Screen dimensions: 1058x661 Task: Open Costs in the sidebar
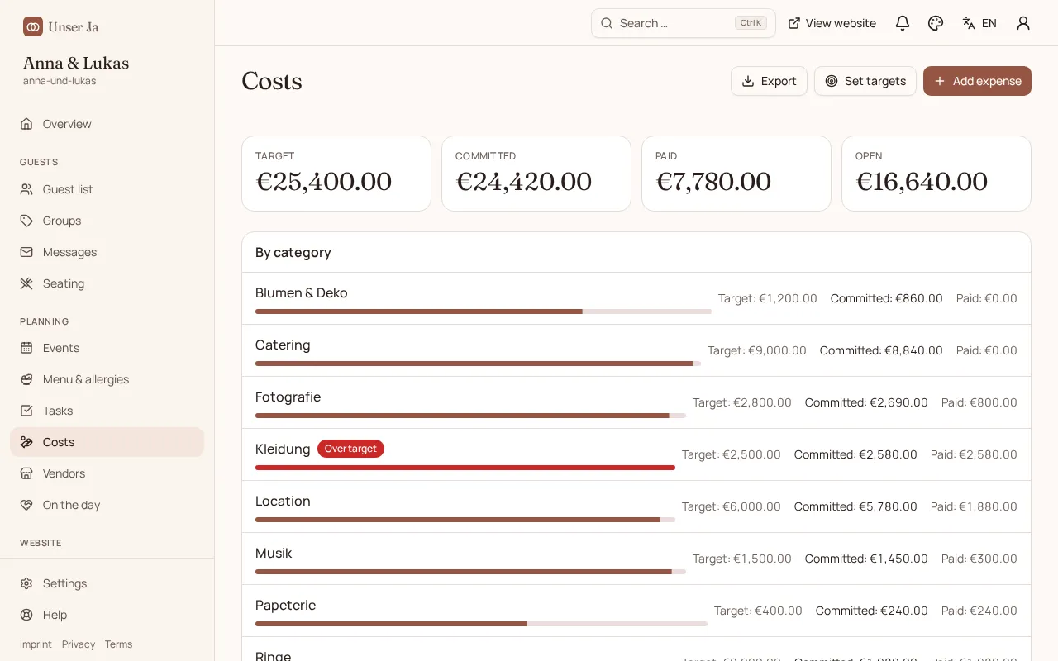pyautogui.click(x=107, y=442)
